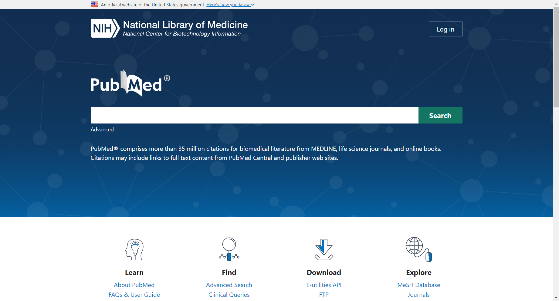This screenshot has height=301, width=559.
Task: Click the US flag icon
Action: point(94,4)
